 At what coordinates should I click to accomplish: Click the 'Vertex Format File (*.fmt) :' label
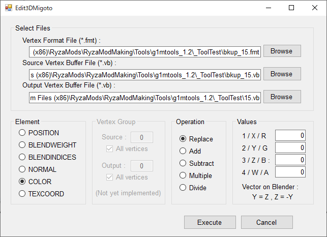pos(62,40)
